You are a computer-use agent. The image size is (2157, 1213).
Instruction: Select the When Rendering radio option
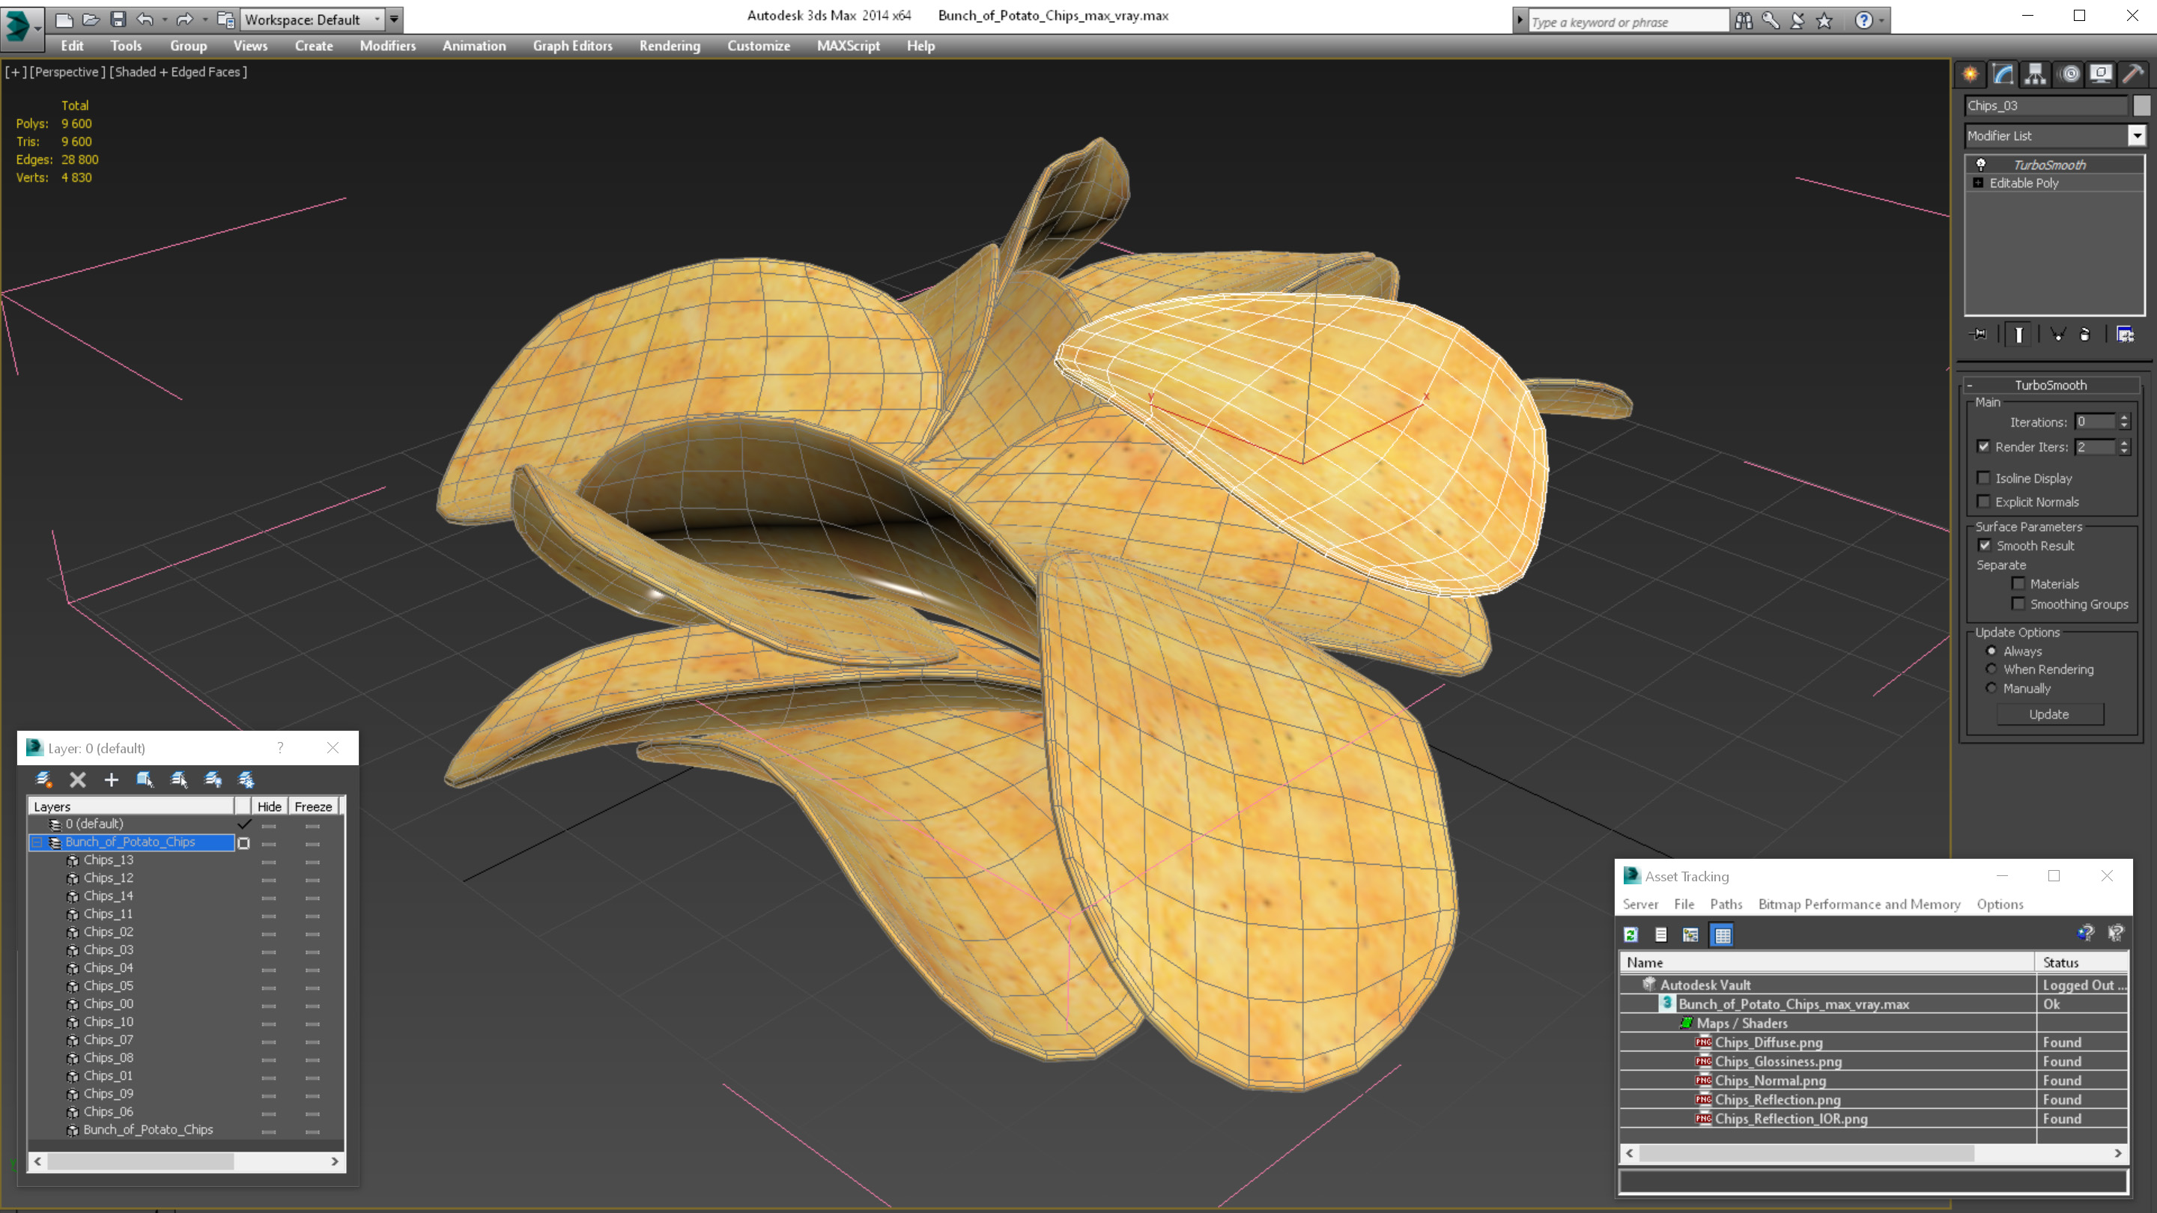[1992, 669]
